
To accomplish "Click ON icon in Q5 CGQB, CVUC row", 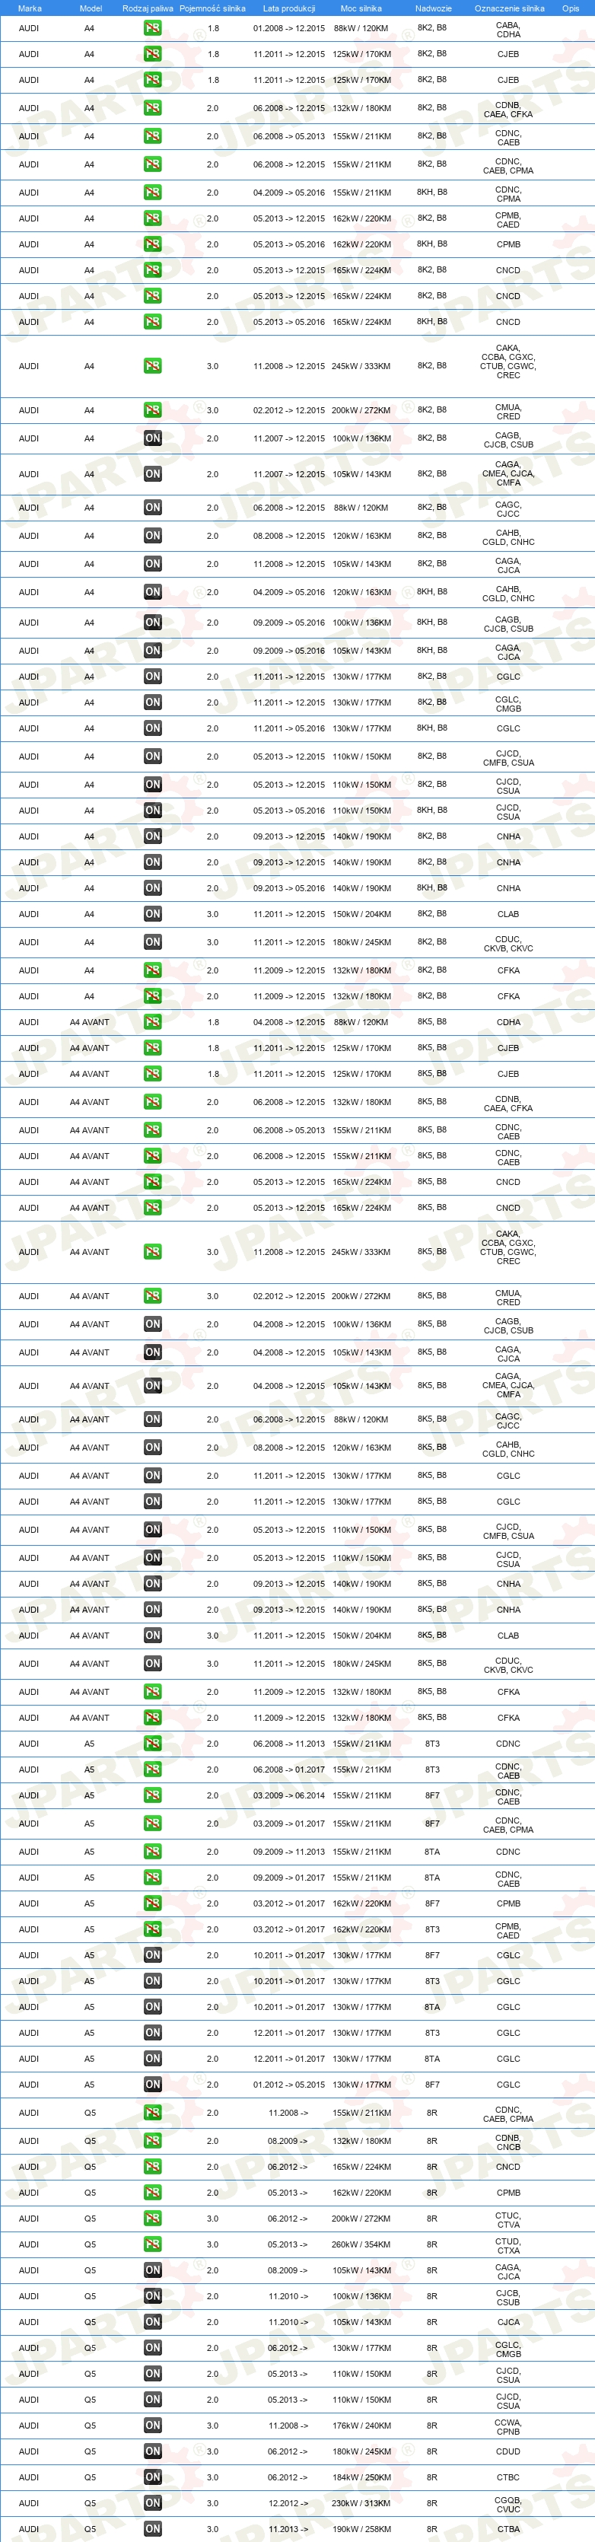I will pyautogui.click(x=152, y=2503).
